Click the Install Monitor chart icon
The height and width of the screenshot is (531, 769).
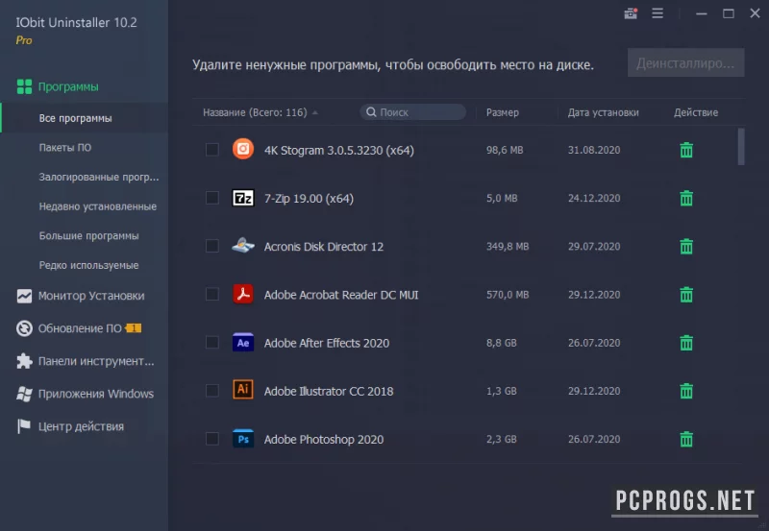[24, 296]
